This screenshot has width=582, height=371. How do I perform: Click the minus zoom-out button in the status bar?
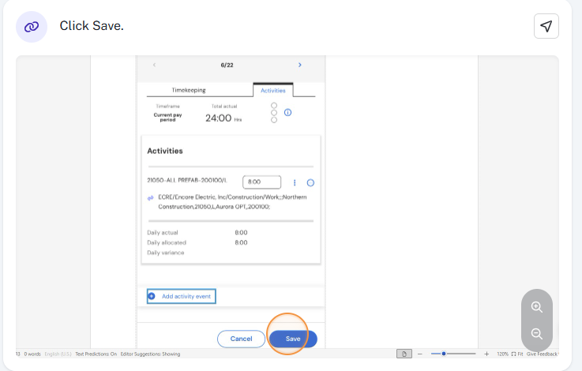coord(420,354)
